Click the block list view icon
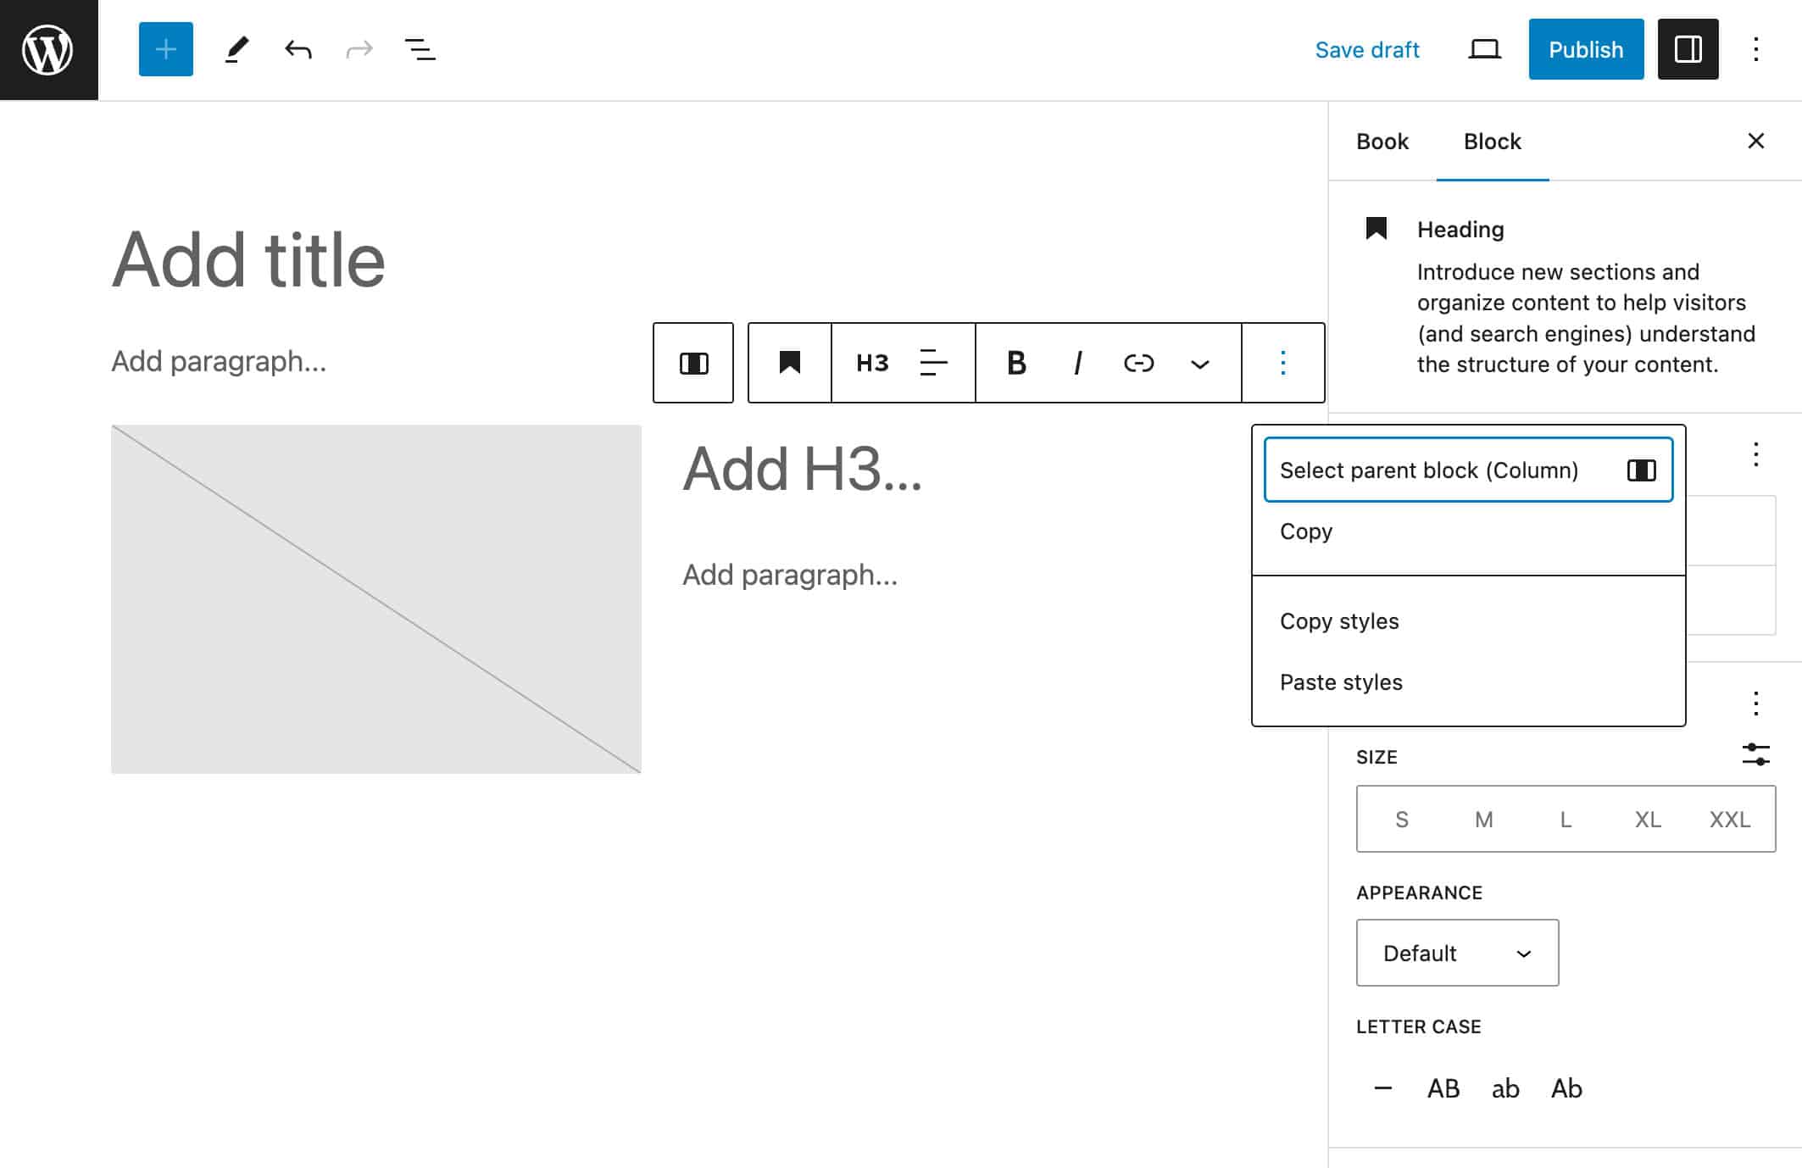1802x1168 pixels. pyautogui.click(x=418, y=48)
